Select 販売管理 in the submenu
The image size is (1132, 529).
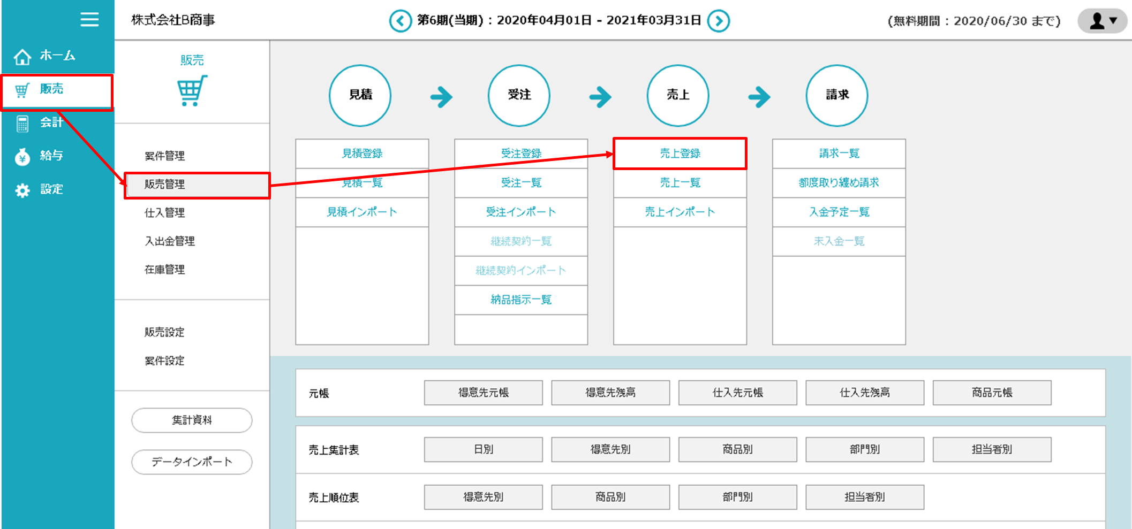pyautogui.click(x=165, y=185)
